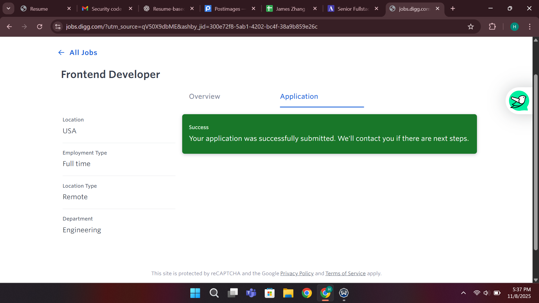Image resolution: width=539 pixels, height=303 pixels.
Task: Click the page vertical scrollbar thumb
Action: (536, 163)
